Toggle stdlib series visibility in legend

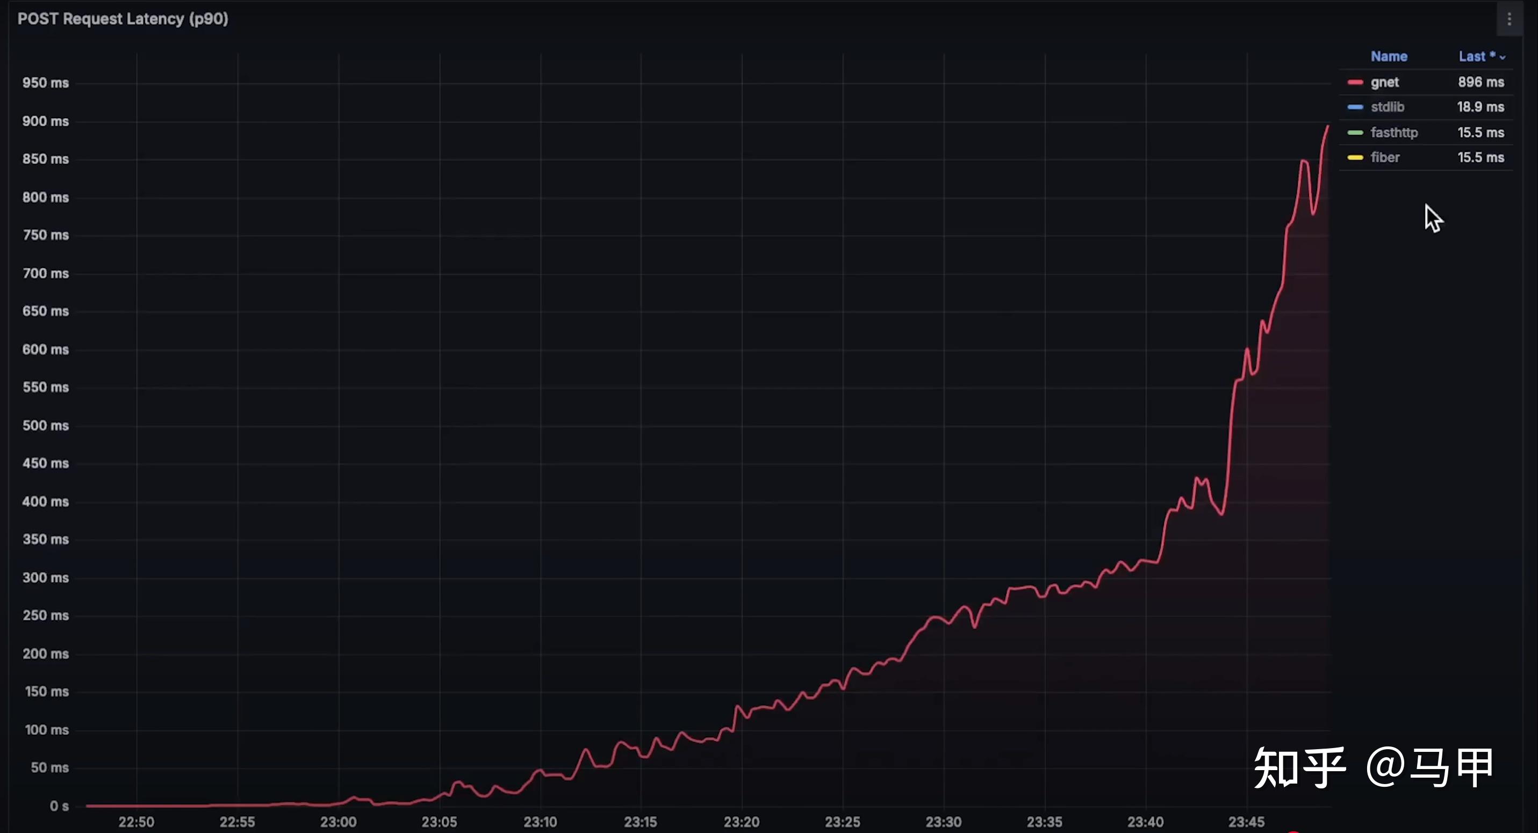pyautogui.click(x=1387, y=107)
